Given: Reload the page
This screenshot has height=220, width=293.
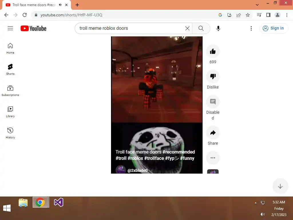Looking at the screenshot, I should coord(25,15).
